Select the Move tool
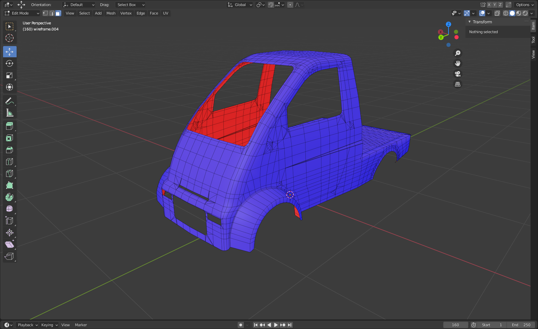Viewport: 538px width, 329px height. 9,52
